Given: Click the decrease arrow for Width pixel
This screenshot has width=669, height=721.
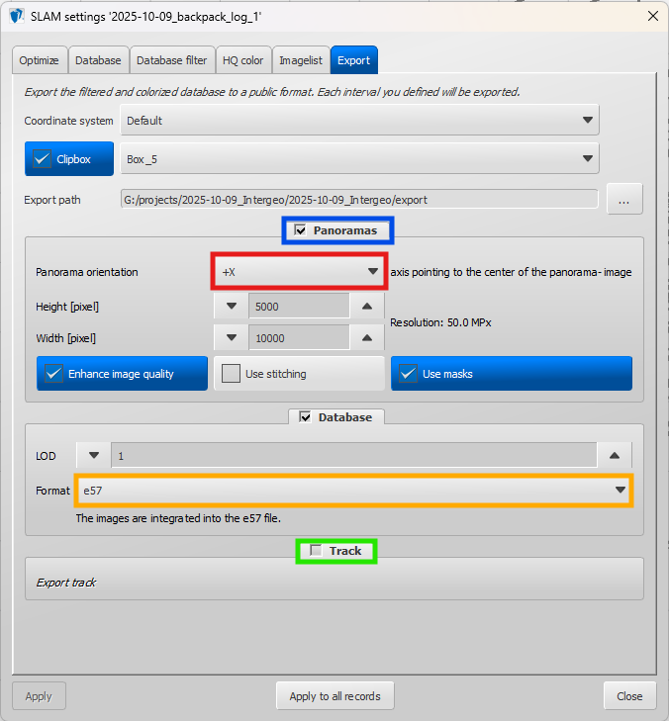Looking at the screenshot, I should click(x=231, y=338).
